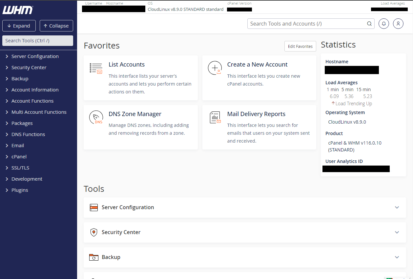The width and height of the screenshot is (413, 279).
Task: Open the DNS Zone Manager link
Action: tap(135, 114)
